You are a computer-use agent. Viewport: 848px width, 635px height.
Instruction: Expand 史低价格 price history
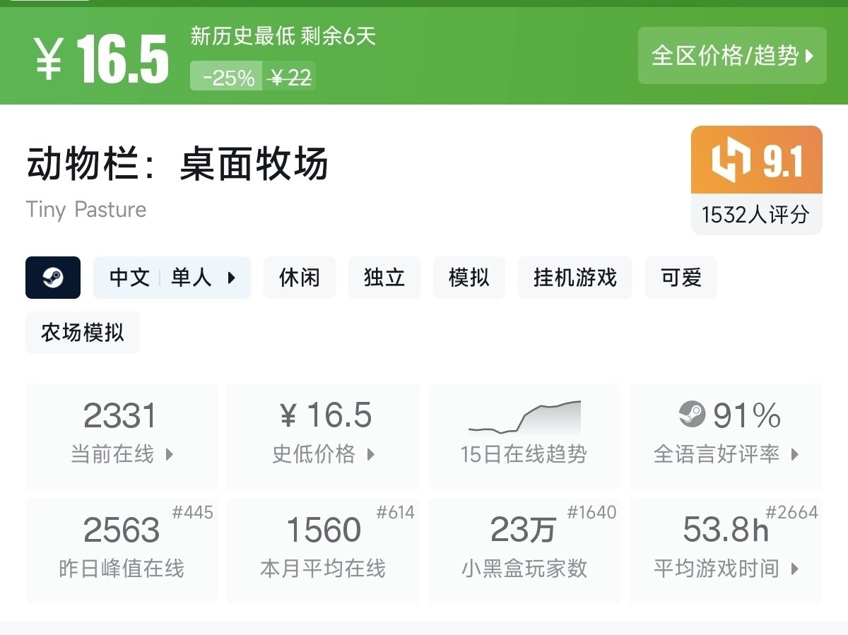click(x=323, y=436)
